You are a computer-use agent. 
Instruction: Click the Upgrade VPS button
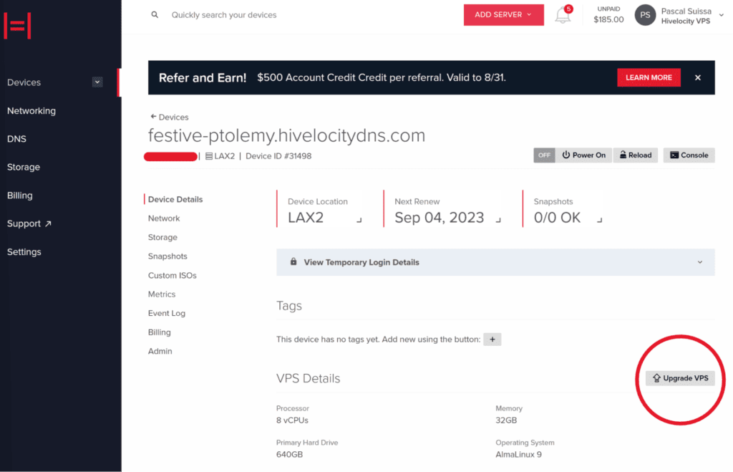tap(679, 377)
